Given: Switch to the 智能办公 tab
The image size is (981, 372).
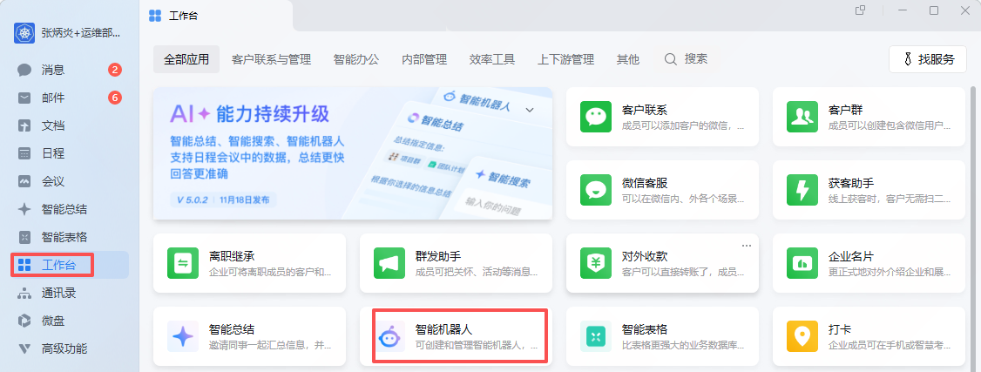Looking at the screenshot, I should point(356,59).
